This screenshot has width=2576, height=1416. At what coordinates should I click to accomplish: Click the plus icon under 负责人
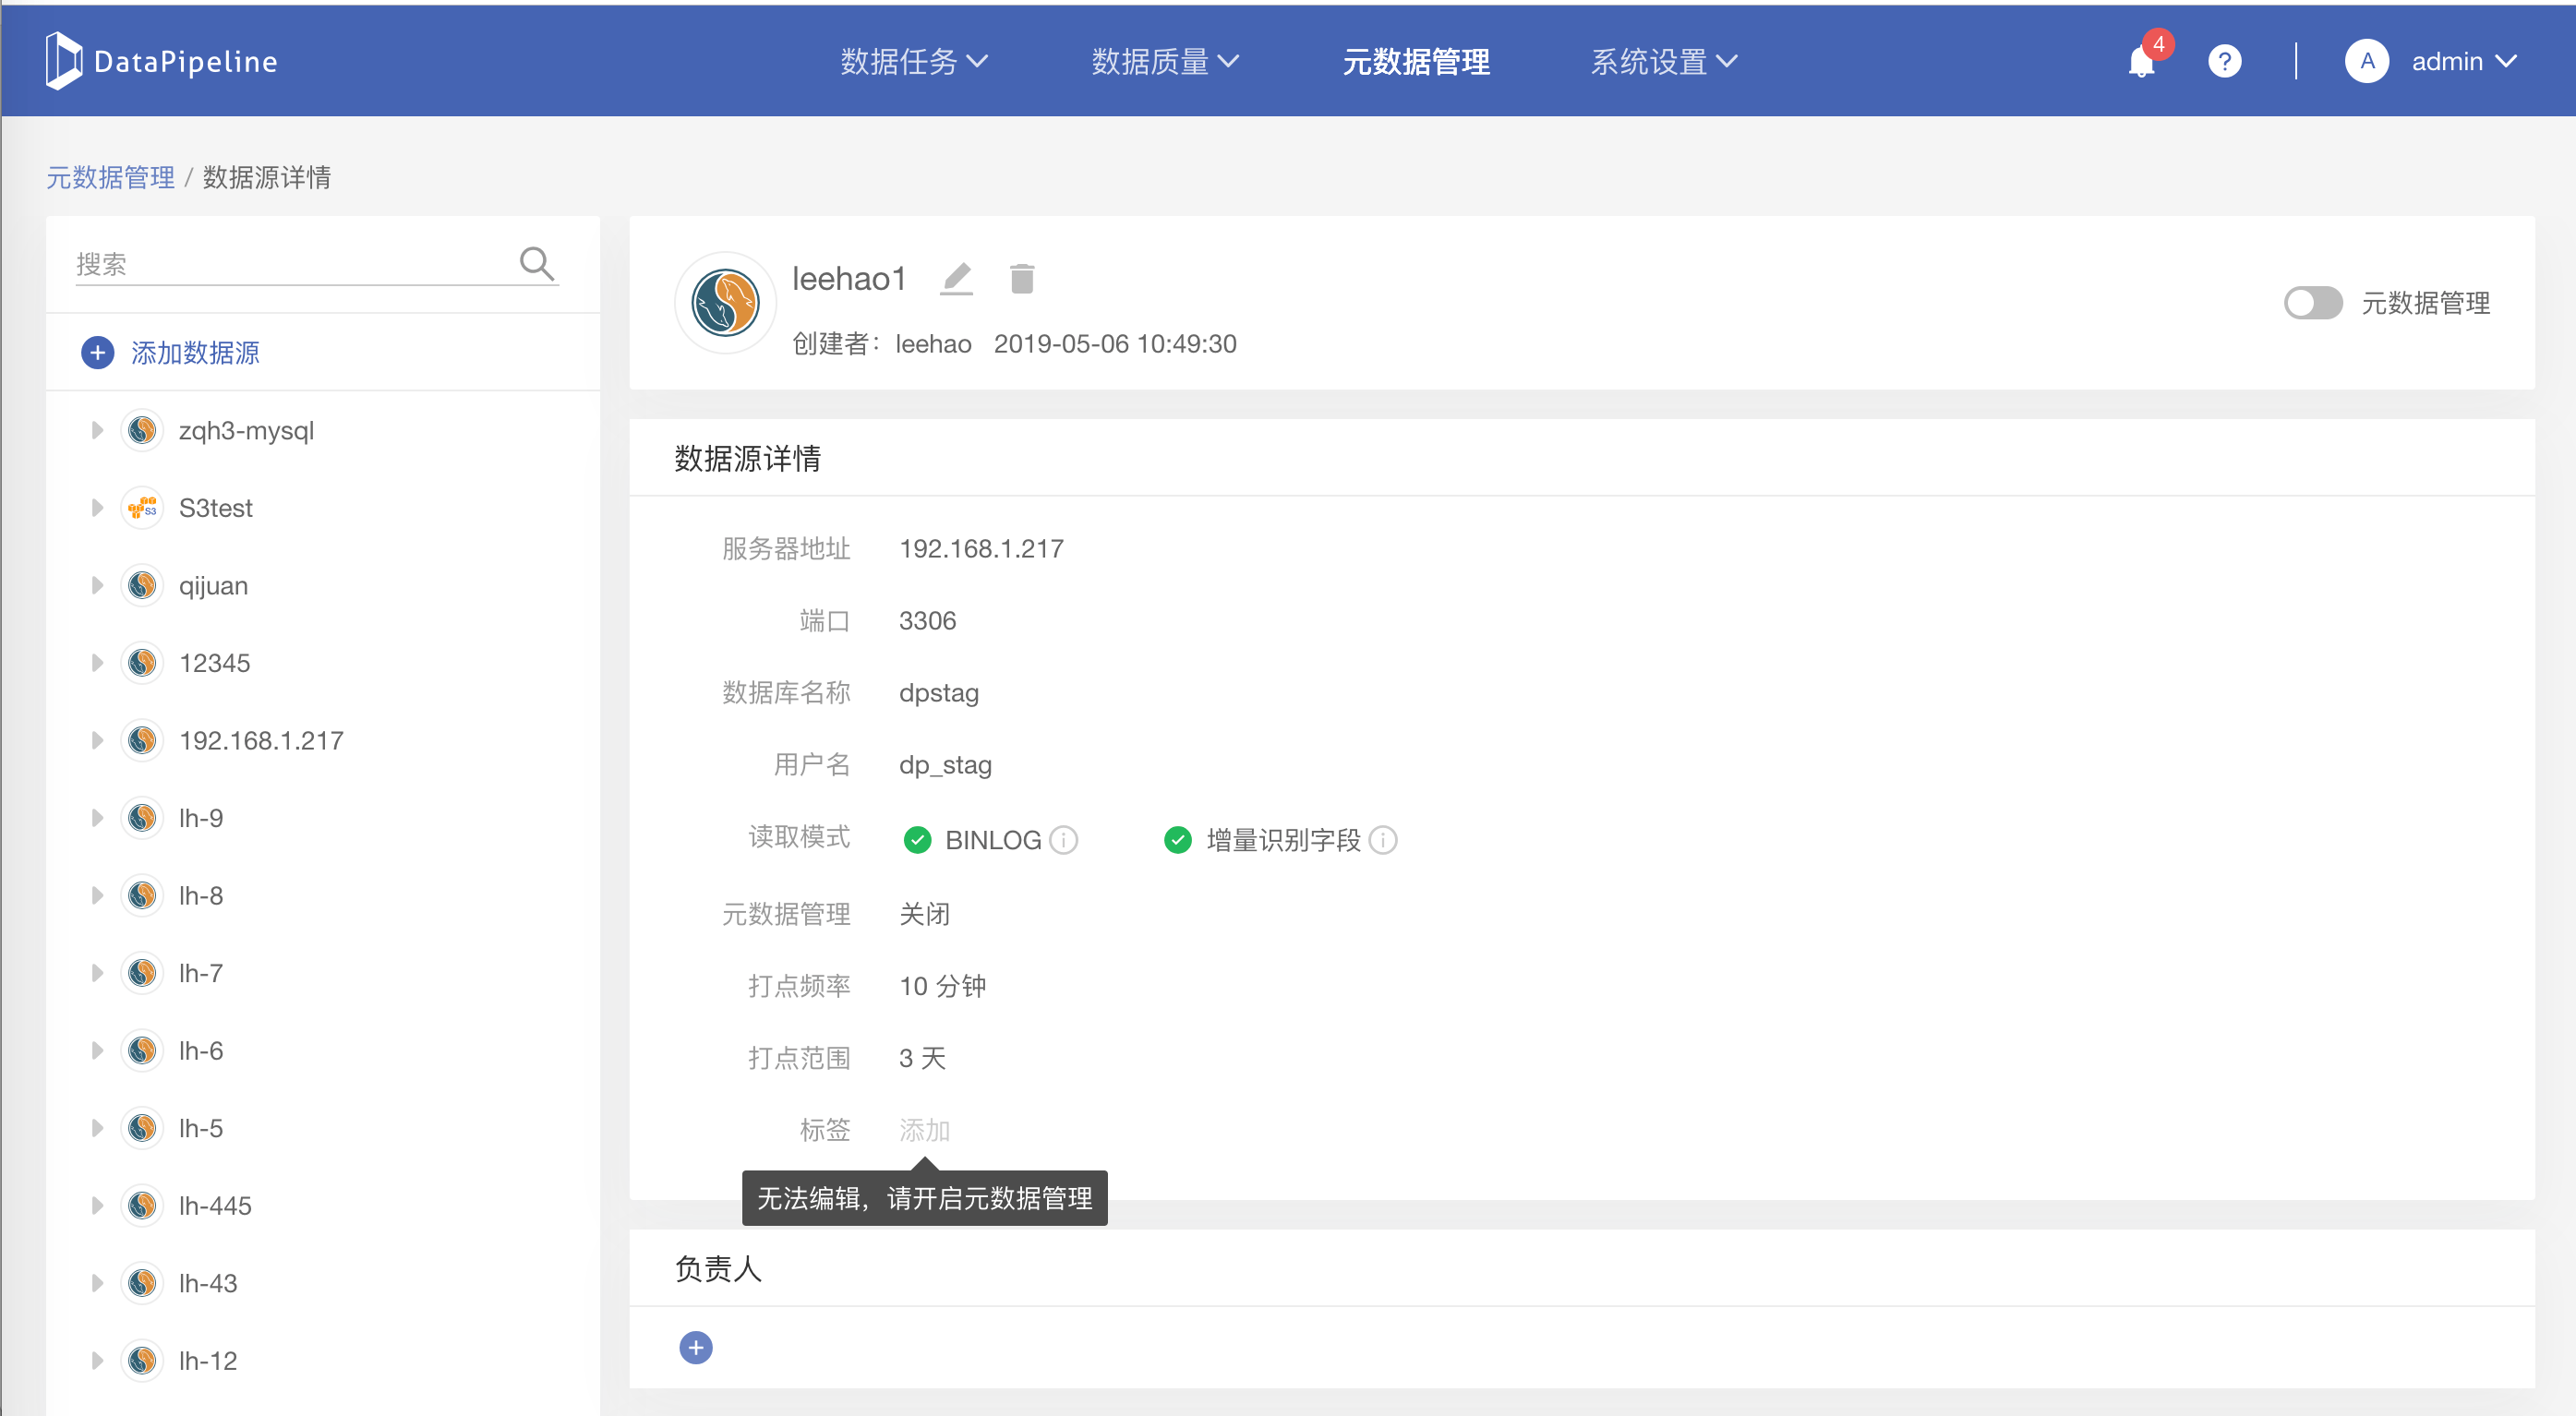(x=696, y=1347)
